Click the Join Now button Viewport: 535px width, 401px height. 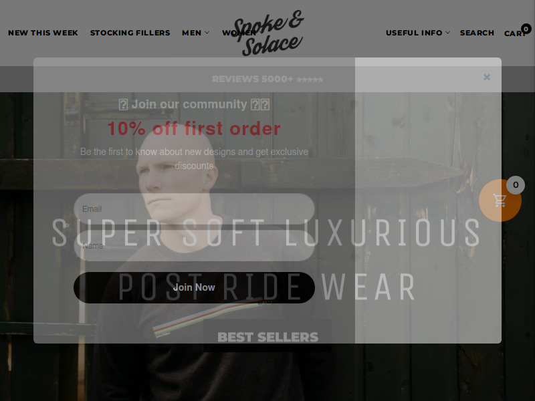pyautogui.click(x=194, y=287)
